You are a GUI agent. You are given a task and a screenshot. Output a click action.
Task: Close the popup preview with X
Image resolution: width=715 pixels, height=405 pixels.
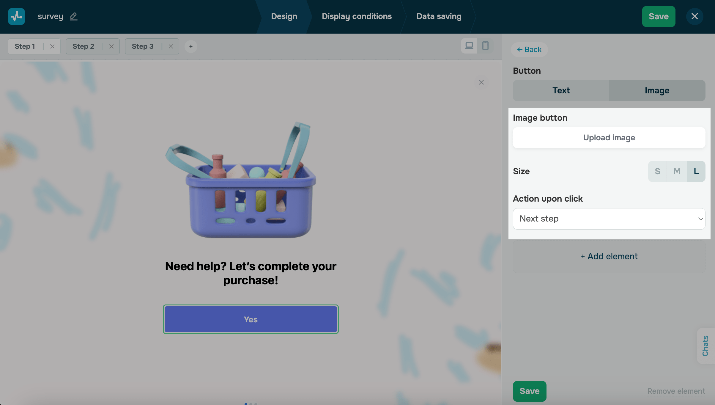coord(481,82)
